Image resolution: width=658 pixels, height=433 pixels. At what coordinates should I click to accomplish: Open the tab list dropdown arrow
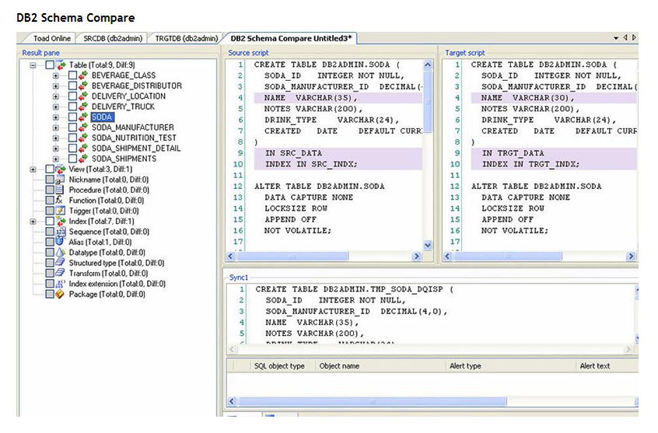click(x=616, y=38)
